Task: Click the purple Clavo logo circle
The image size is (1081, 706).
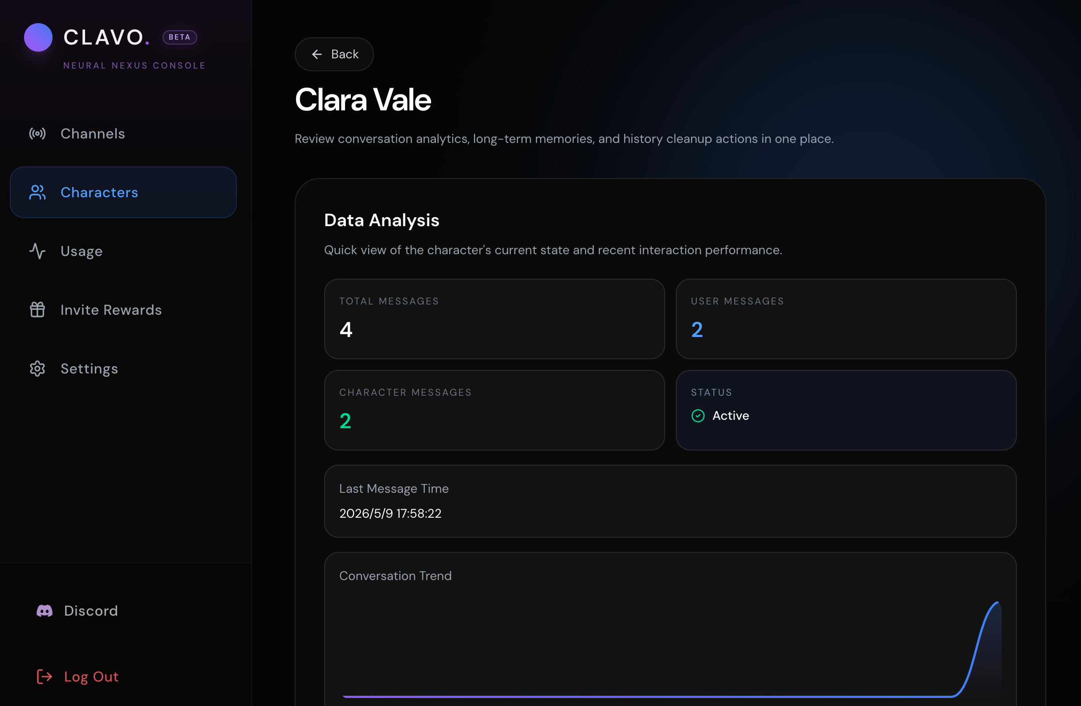Action: coord(38,37)
